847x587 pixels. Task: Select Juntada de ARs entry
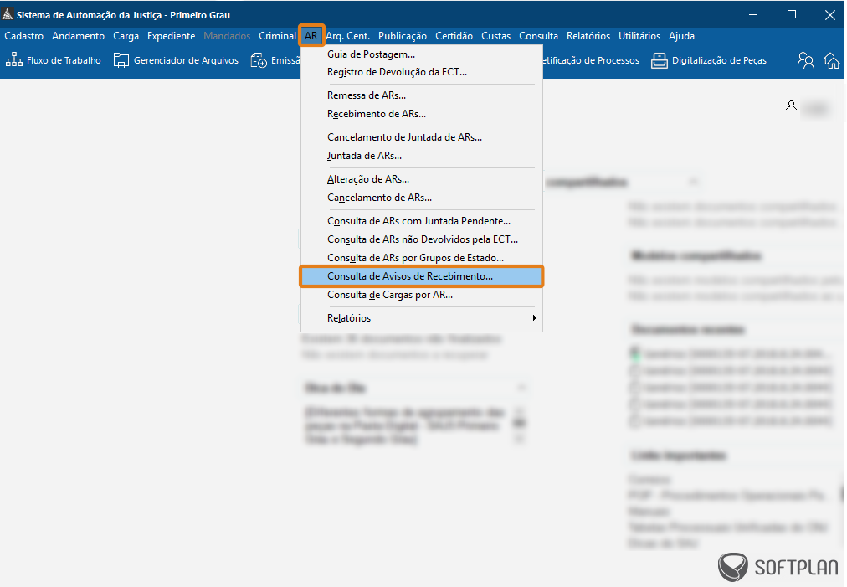[422, 156]
